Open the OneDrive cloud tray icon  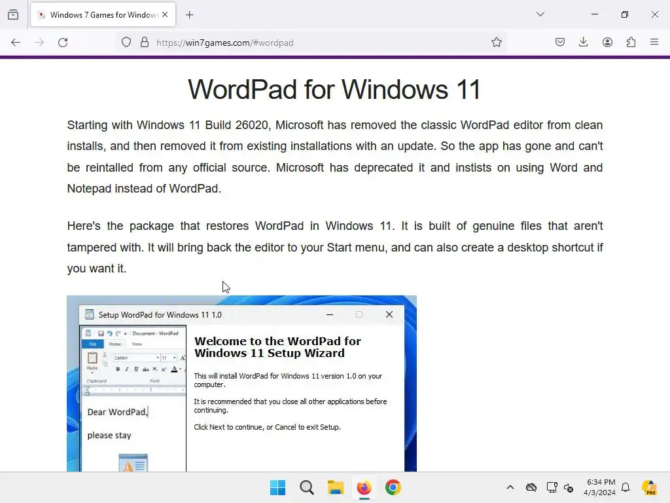(531, 487)
